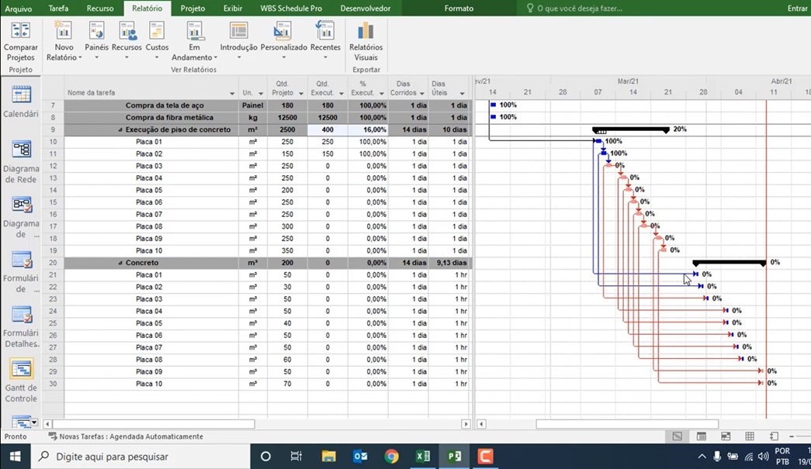The width and height of the screenshot is (811, 469).
Task: Open the Un. column filter dropdown
Action: (261, 94)
